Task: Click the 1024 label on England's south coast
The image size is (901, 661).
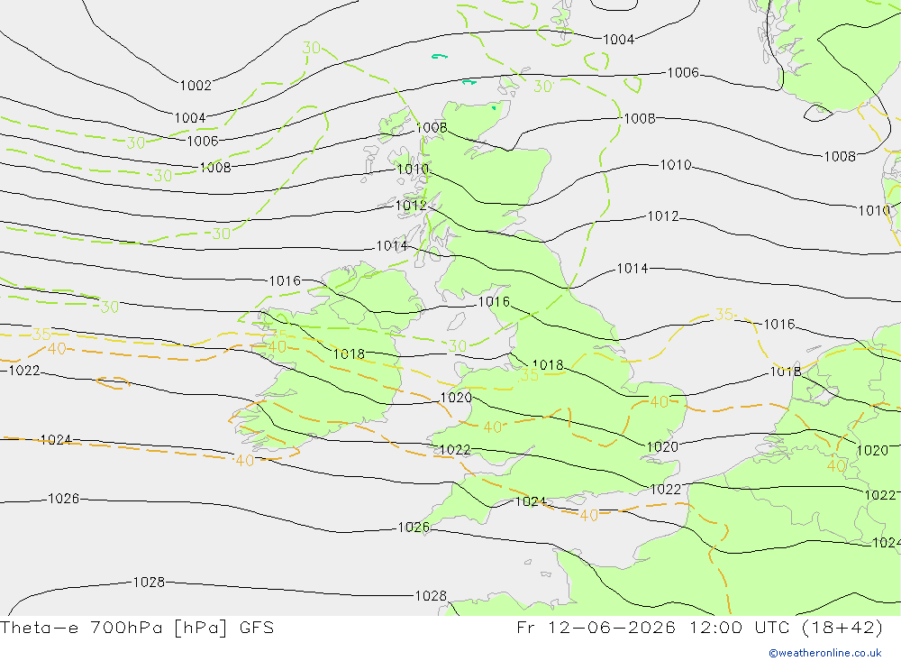Action: [531, 502]
